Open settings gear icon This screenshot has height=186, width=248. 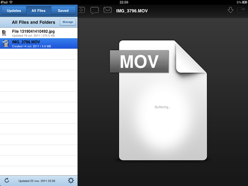point(71,181)
